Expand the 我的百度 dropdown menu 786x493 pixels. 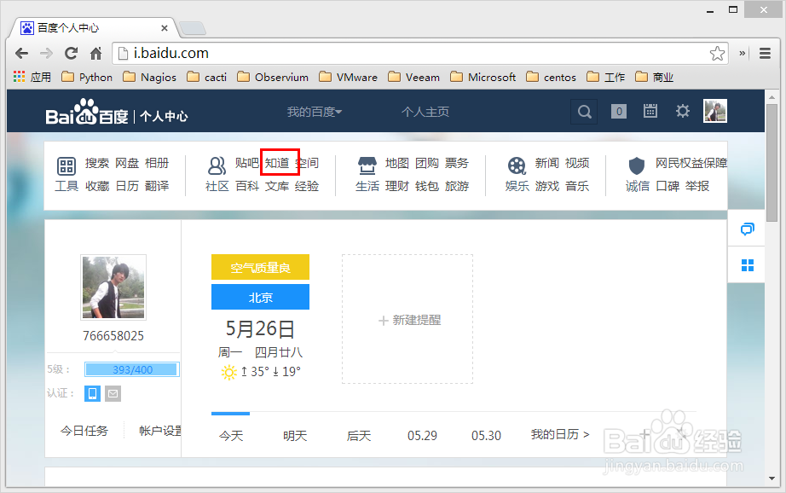(315, 112)
